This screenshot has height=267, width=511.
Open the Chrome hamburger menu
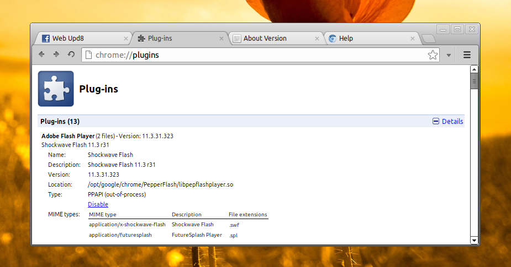467,55
